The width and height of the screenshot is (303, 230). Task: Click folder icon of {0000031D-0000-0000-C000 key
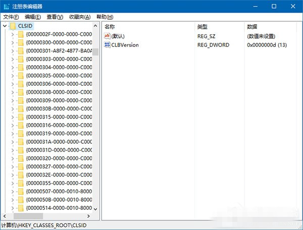pos(21,150)
